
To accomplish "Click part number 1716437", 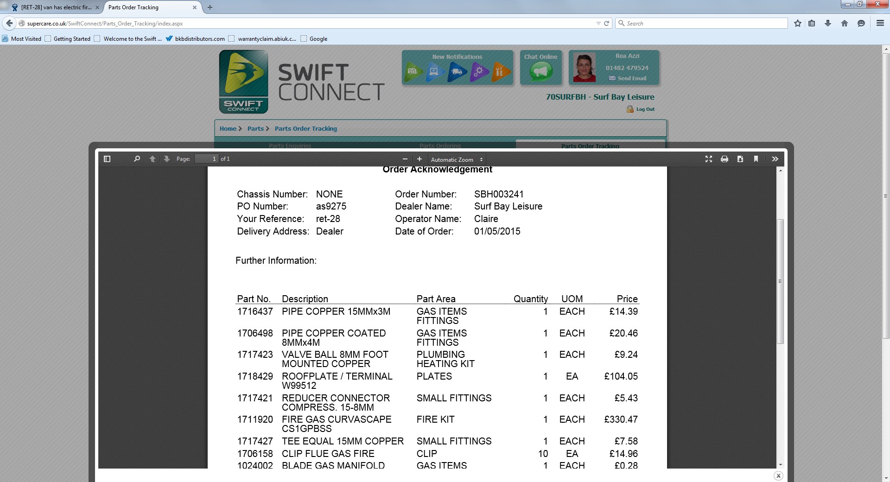I will (255, 311).
